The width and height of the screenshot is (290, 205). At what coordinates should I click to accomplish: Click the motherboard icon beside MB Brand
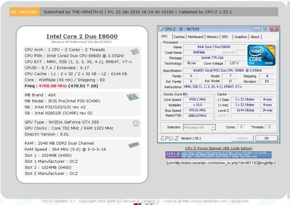click(x=133, y=97)
